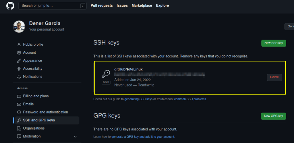The image size is (294, 143).
Task: Click the Never used — Read/write text
Action: 134,85
